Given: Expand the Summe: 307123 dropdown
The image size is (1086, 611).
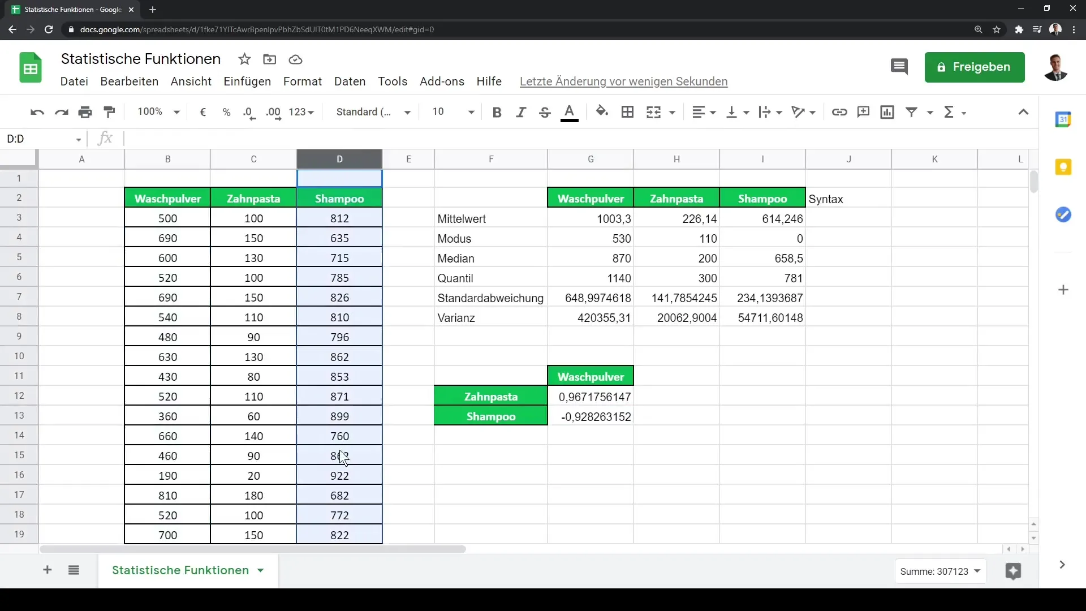Looking at the screenshot, I should click(x=940, y=571).
